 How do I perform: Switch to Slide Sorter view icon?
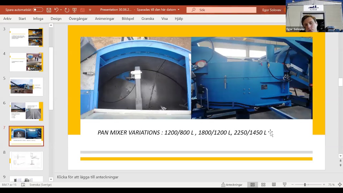(263, 185)
